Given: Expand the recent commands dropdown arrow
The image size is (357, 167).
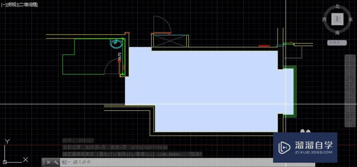Looking at the screenshot, I should (69, 162).
